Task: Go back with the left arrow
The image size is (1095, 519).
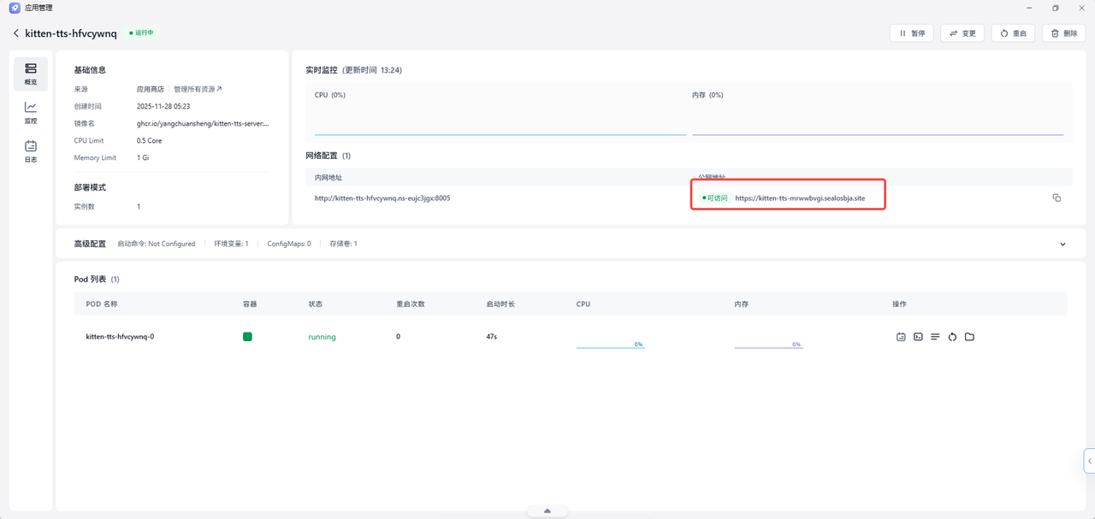Action: tap(15, 33)
